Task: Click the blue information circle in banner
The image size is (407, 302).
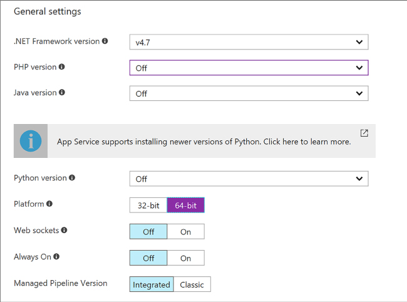Action: pyautogui.click(x=31, y=141)
